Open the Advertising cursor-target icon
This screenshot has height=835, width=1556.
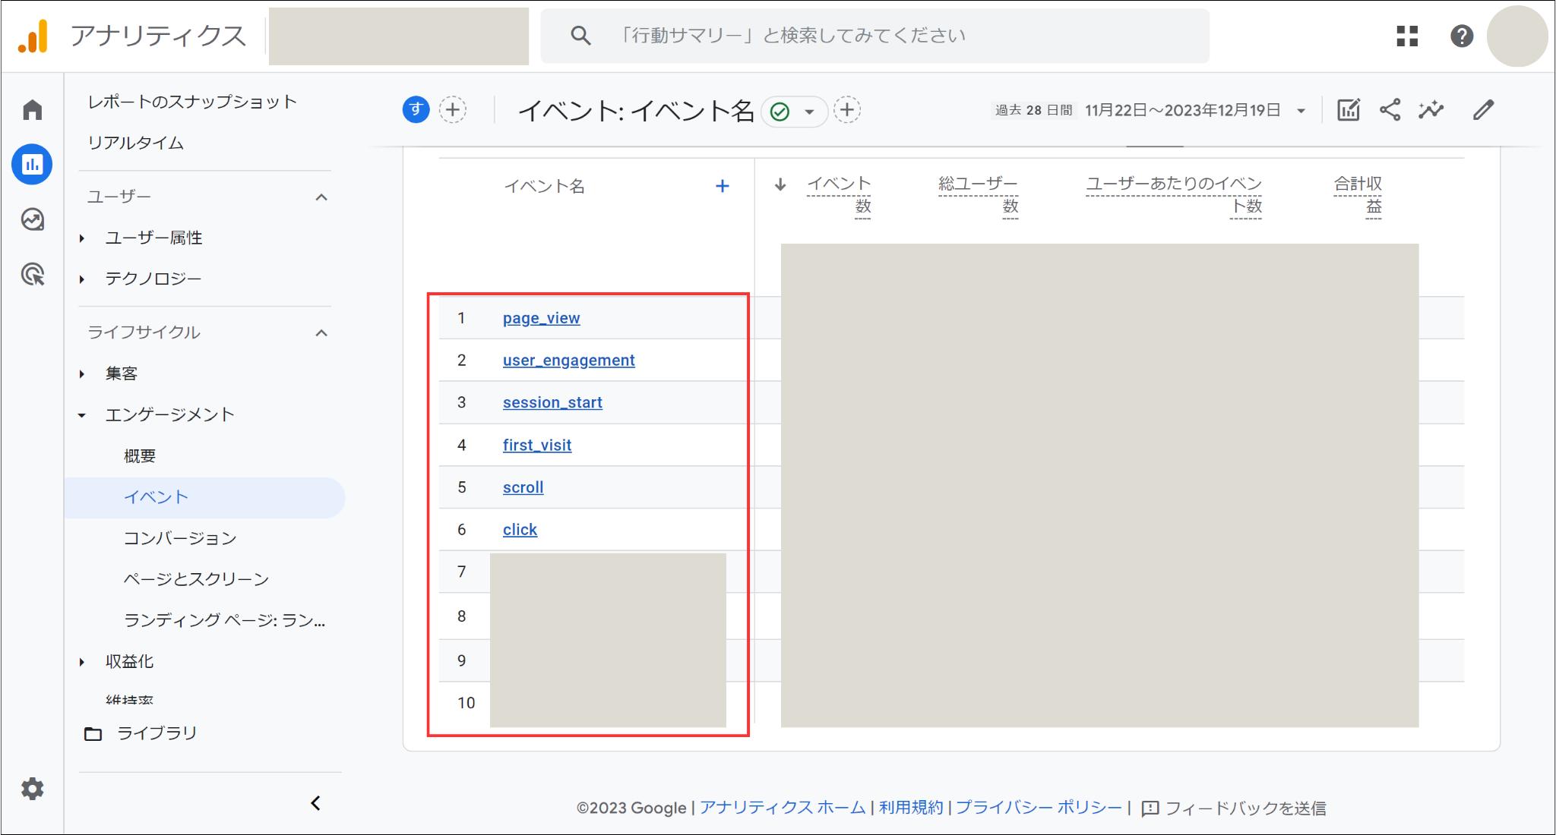coord(32,274)
